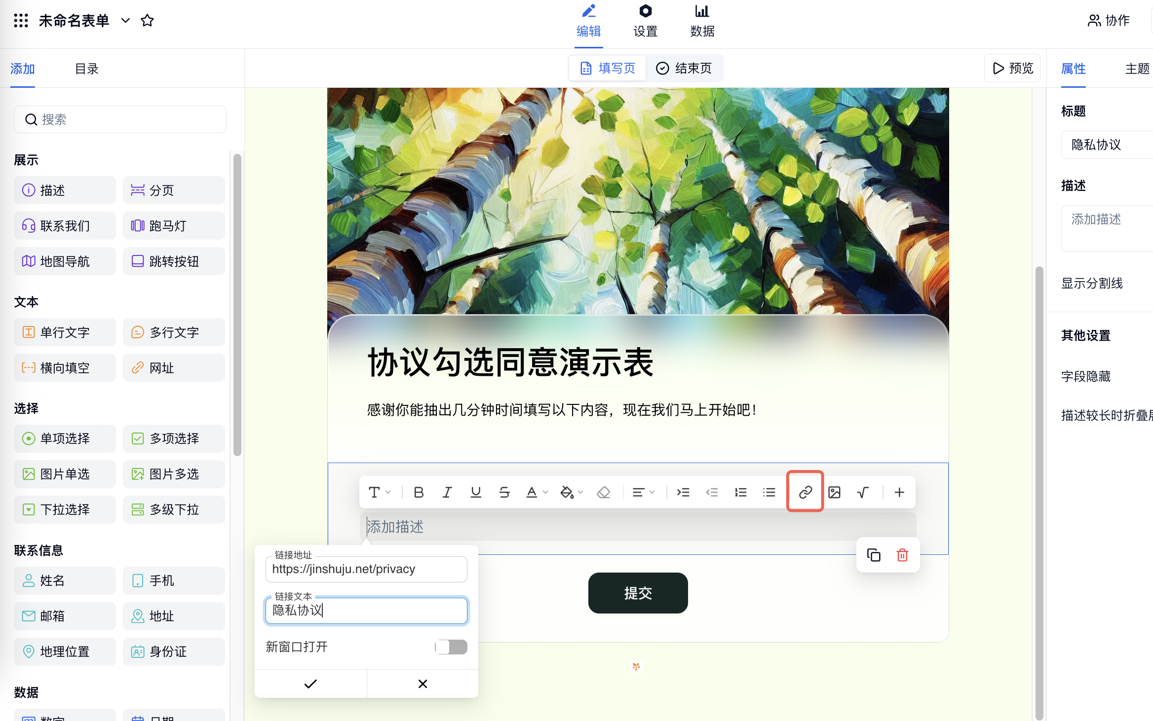Toggle the 新窗口打开 switch
The width and height of the screenshot is (1153, 721).
(x=451, y=647)
